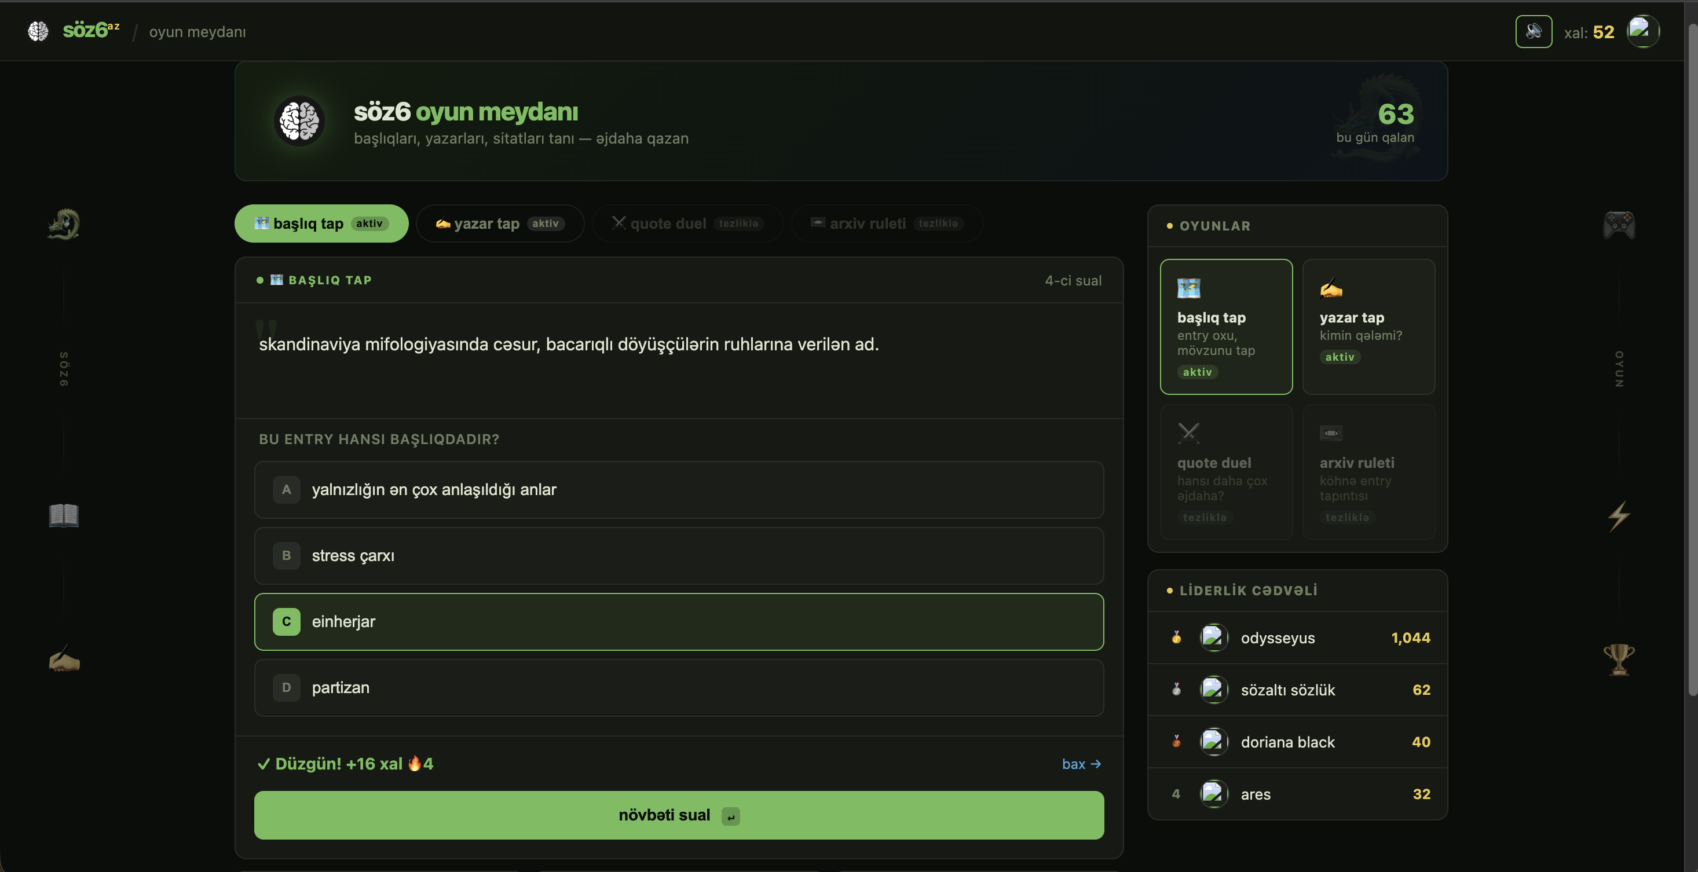Click the söz6 brain logo in header
This screenshot has width=1698, height=872.
(38, 31)
